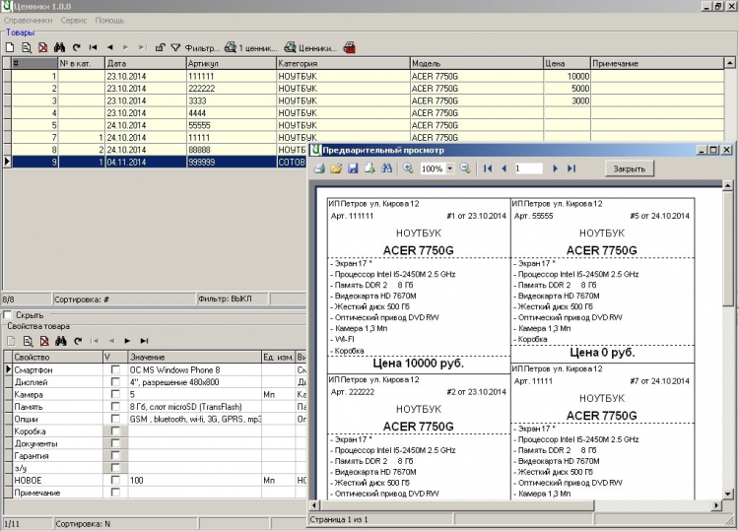
Task: Check the V box for Камера property
Action: coord(114,394)
